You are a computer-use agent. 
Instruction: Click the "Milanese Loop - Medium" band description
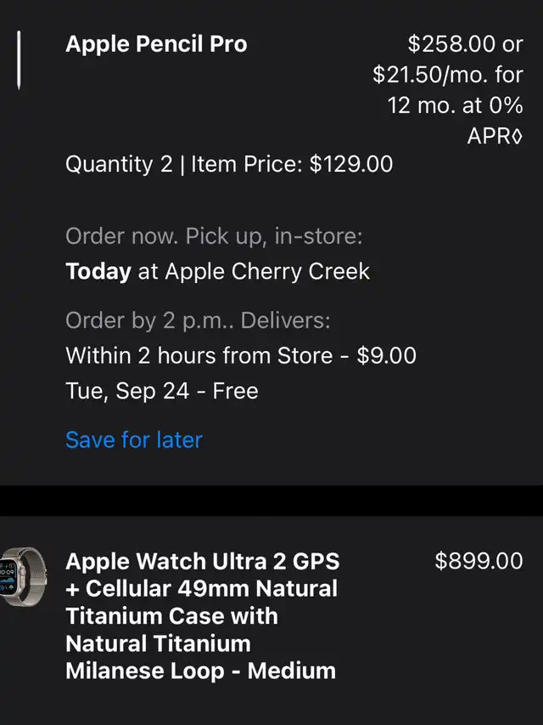tap(200, 671)
